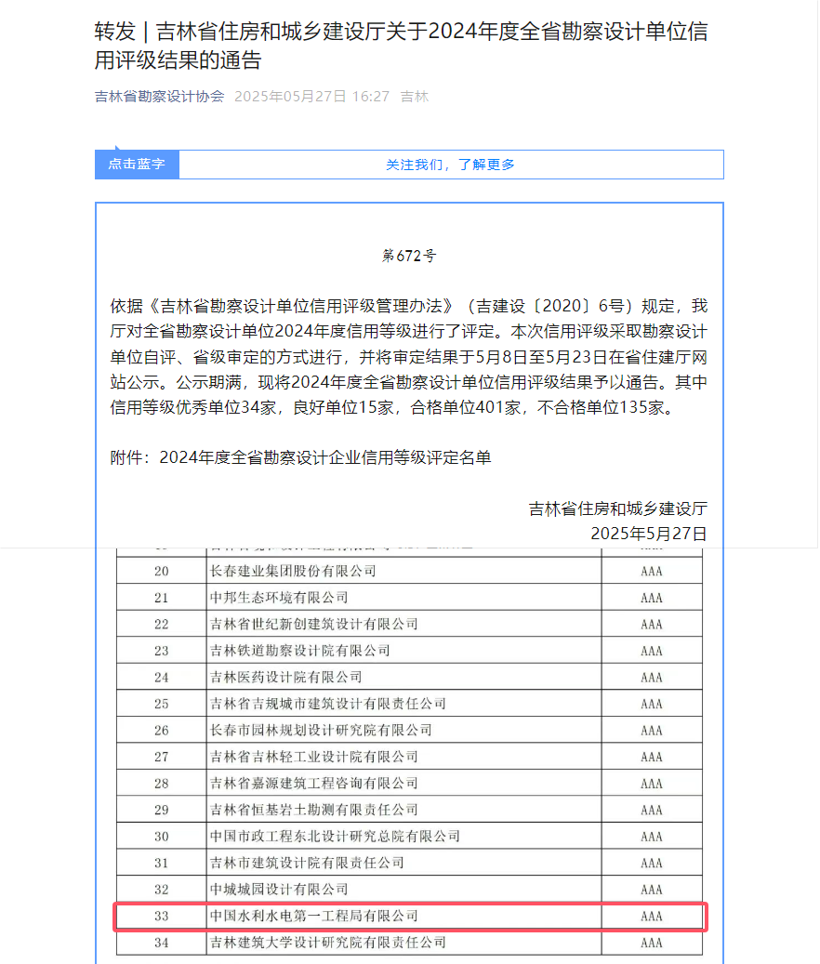Image resolution: width=820 pixels, height=964 pixels.
Task: Select the row 吉林铁道勘察设计院有限公司
Action: 409,651
